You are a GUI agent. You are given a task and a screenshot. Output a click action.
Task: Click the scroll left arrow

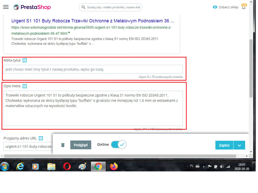pyautogui.click(x=2, y=156)
